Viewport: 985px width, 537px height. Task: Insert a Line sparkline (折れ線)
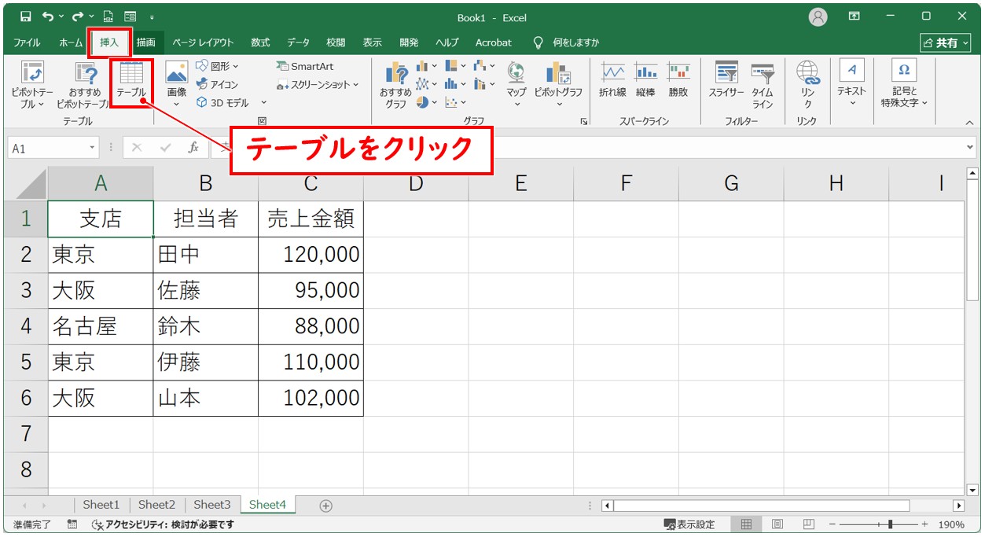(x=612, y=79)
